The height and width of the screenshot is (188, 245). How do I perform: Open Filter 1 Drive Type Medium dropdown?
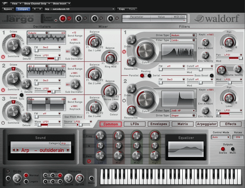pyautogui.click(x=183, y=35)
